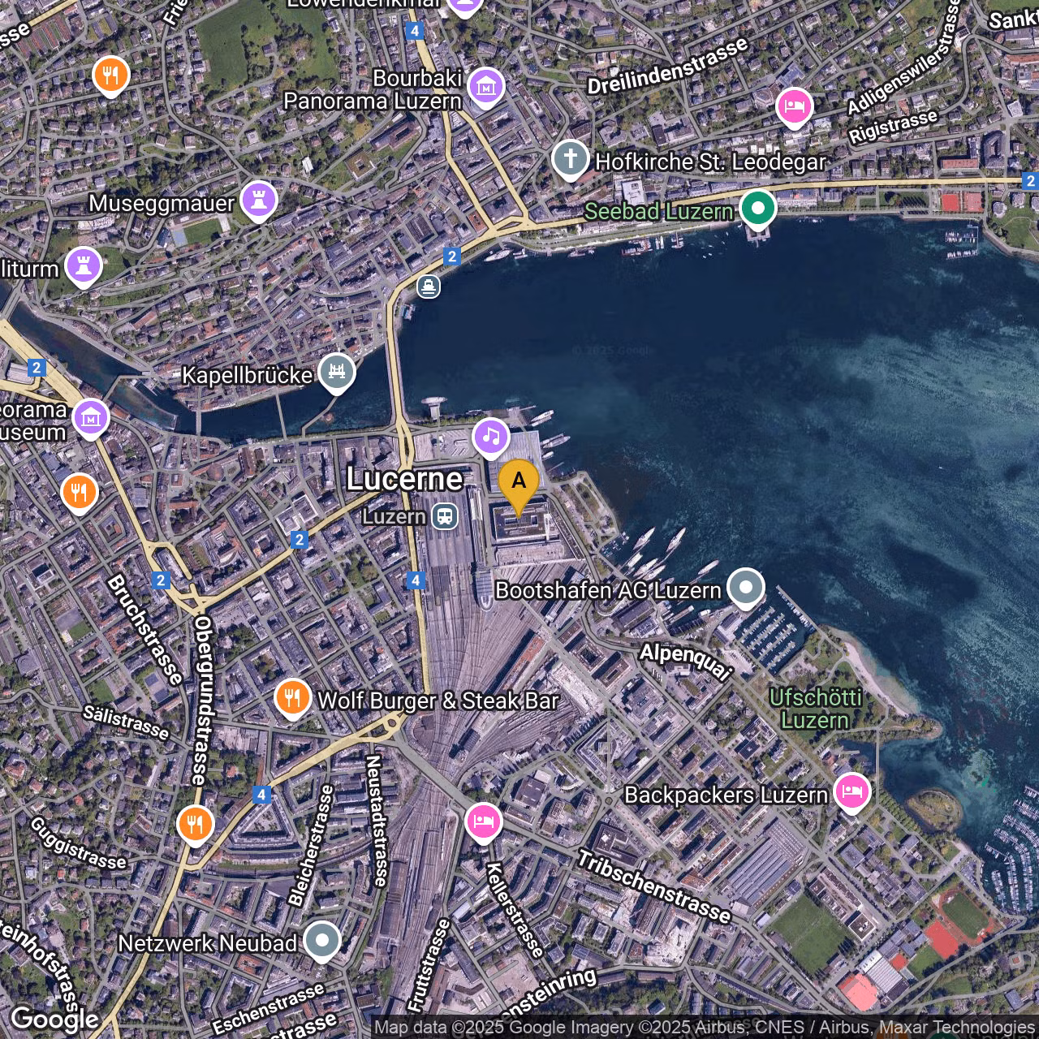This screenshot has height=1039, width=1039.
Task: Click the ferry terminal icon by the lake
Action: [429, 287]
